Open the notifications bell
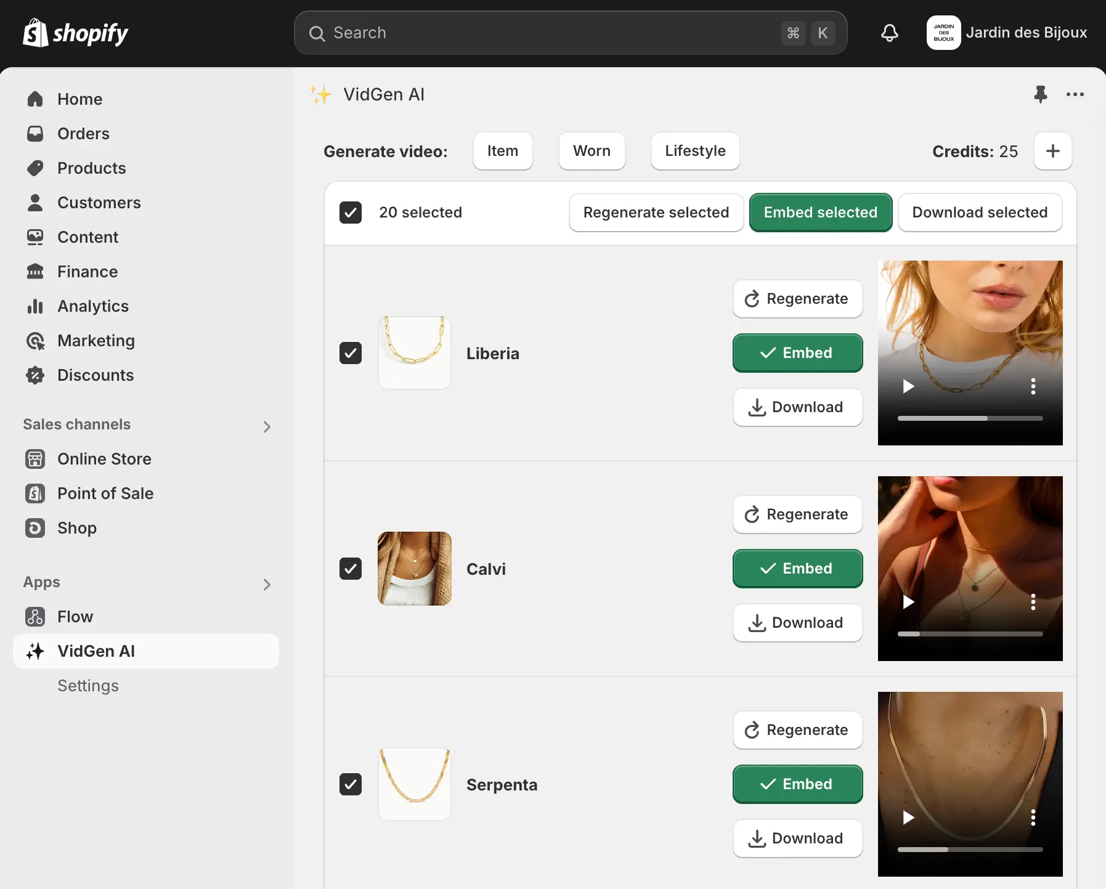 tap(889, 33)
